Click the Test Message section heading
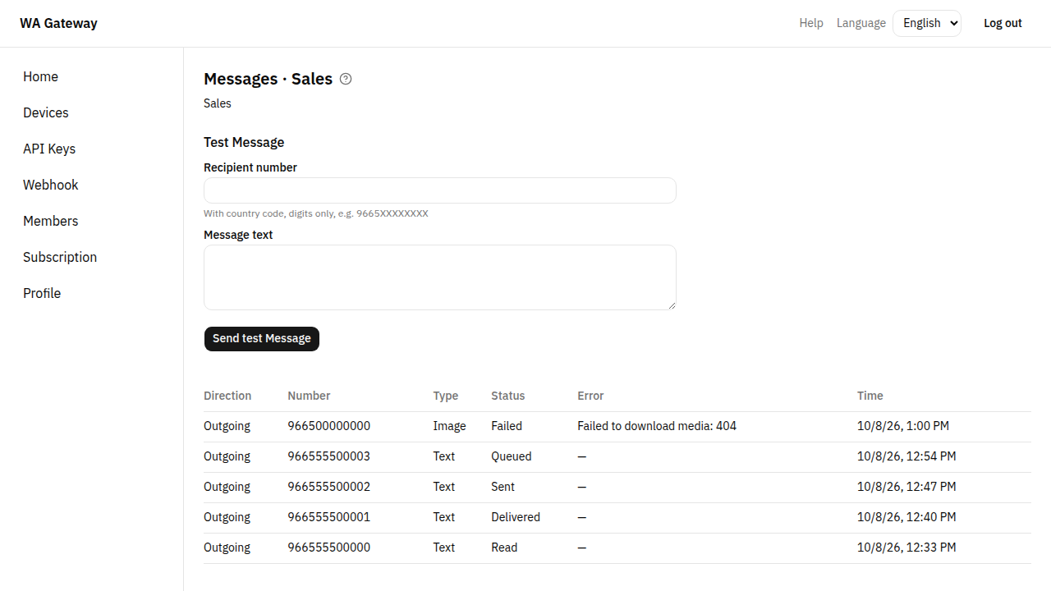 tap(244, 142)
